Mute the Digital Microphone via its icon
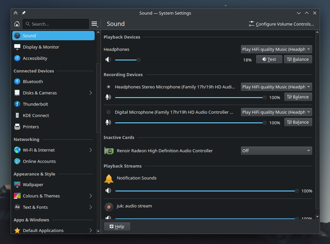Image resolution: width=330 pixels, height=244 pixels. [x=108, y=123]
